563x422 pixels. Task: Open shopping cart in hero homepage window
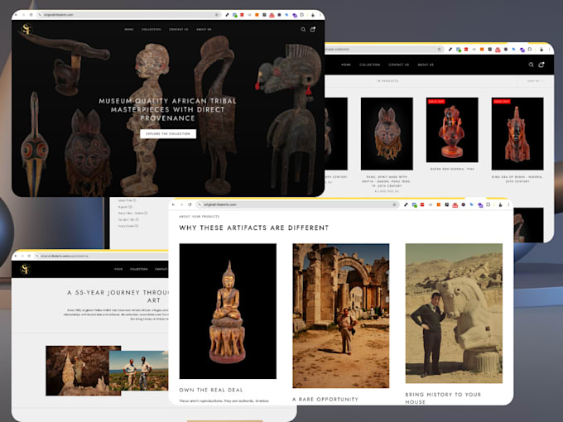[x=313, y=30]
